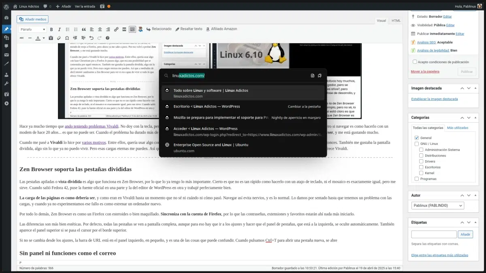Open Ver la entrada in admin bar
Image resolution: width=486 pixels, height=273 pixels.
tap(85, 6)
